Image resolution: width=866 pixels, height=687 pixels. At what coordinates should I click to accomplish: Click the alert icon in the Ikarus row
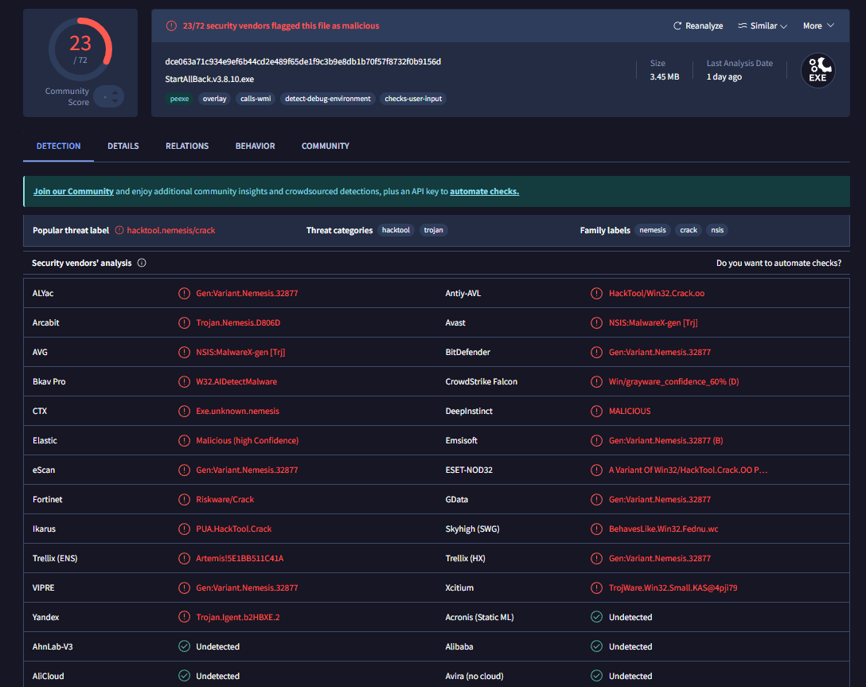[x=185, y=529]
